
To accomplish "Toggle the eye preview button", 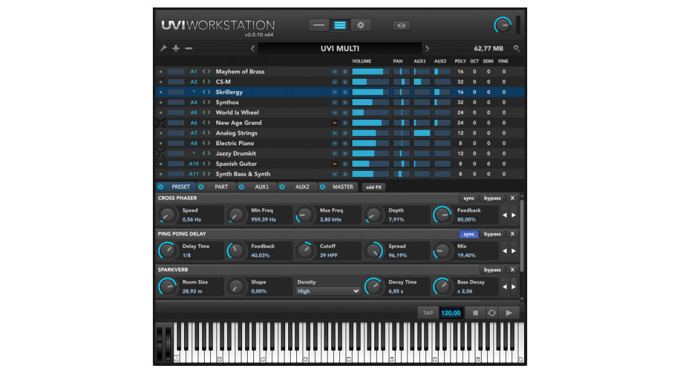I will [401, 26].
